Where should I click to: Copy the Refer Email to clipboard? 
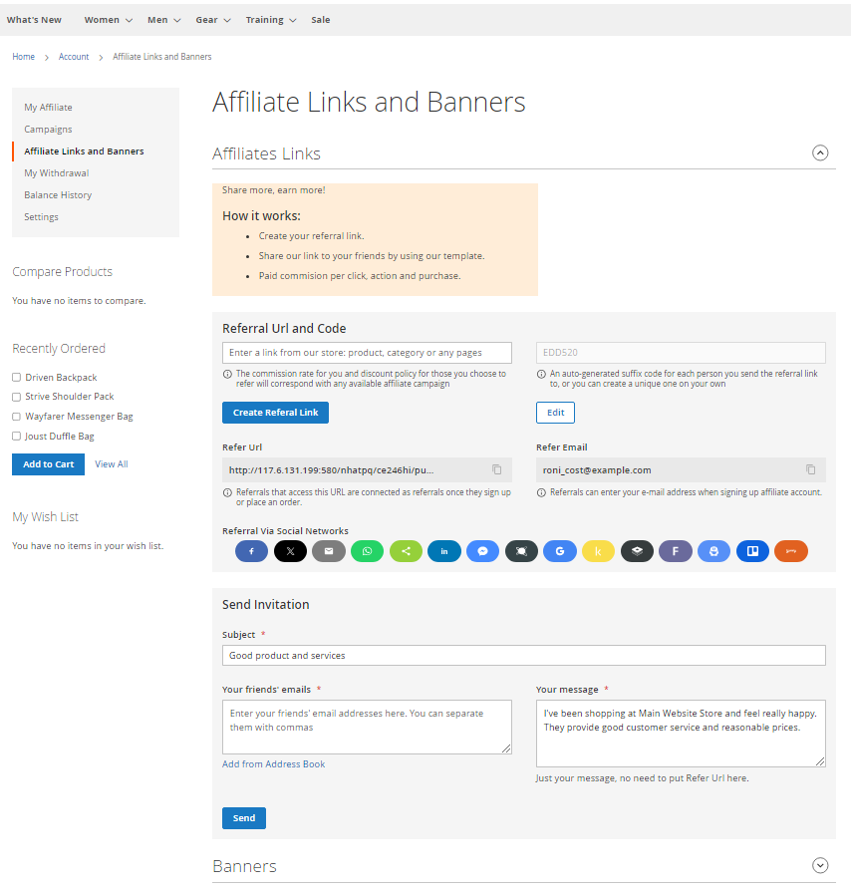click(810, 469)
